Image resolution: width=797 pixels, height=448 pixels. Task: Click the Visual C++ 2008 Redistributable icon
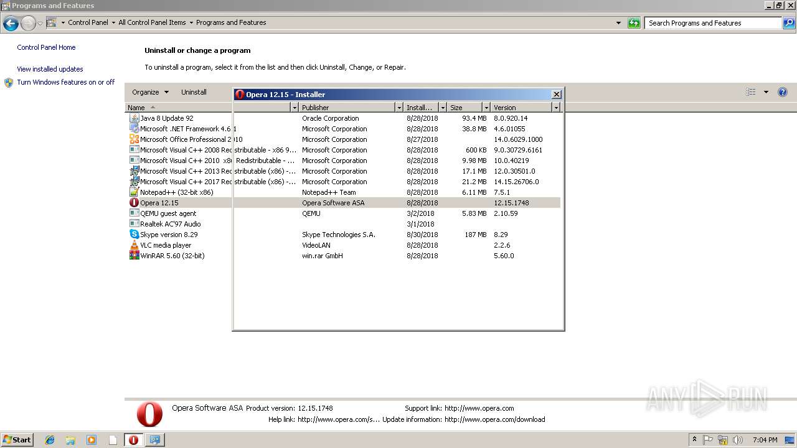[134, 150]
